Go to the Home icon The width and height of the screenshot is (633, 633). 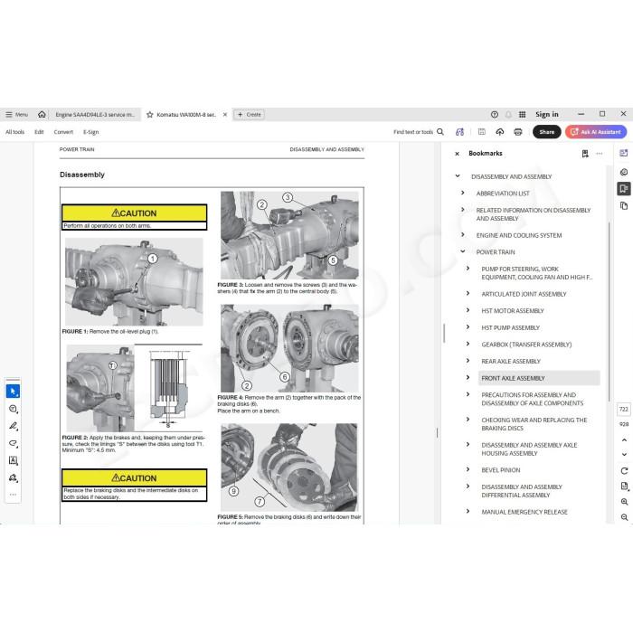[x=42, y=115]
